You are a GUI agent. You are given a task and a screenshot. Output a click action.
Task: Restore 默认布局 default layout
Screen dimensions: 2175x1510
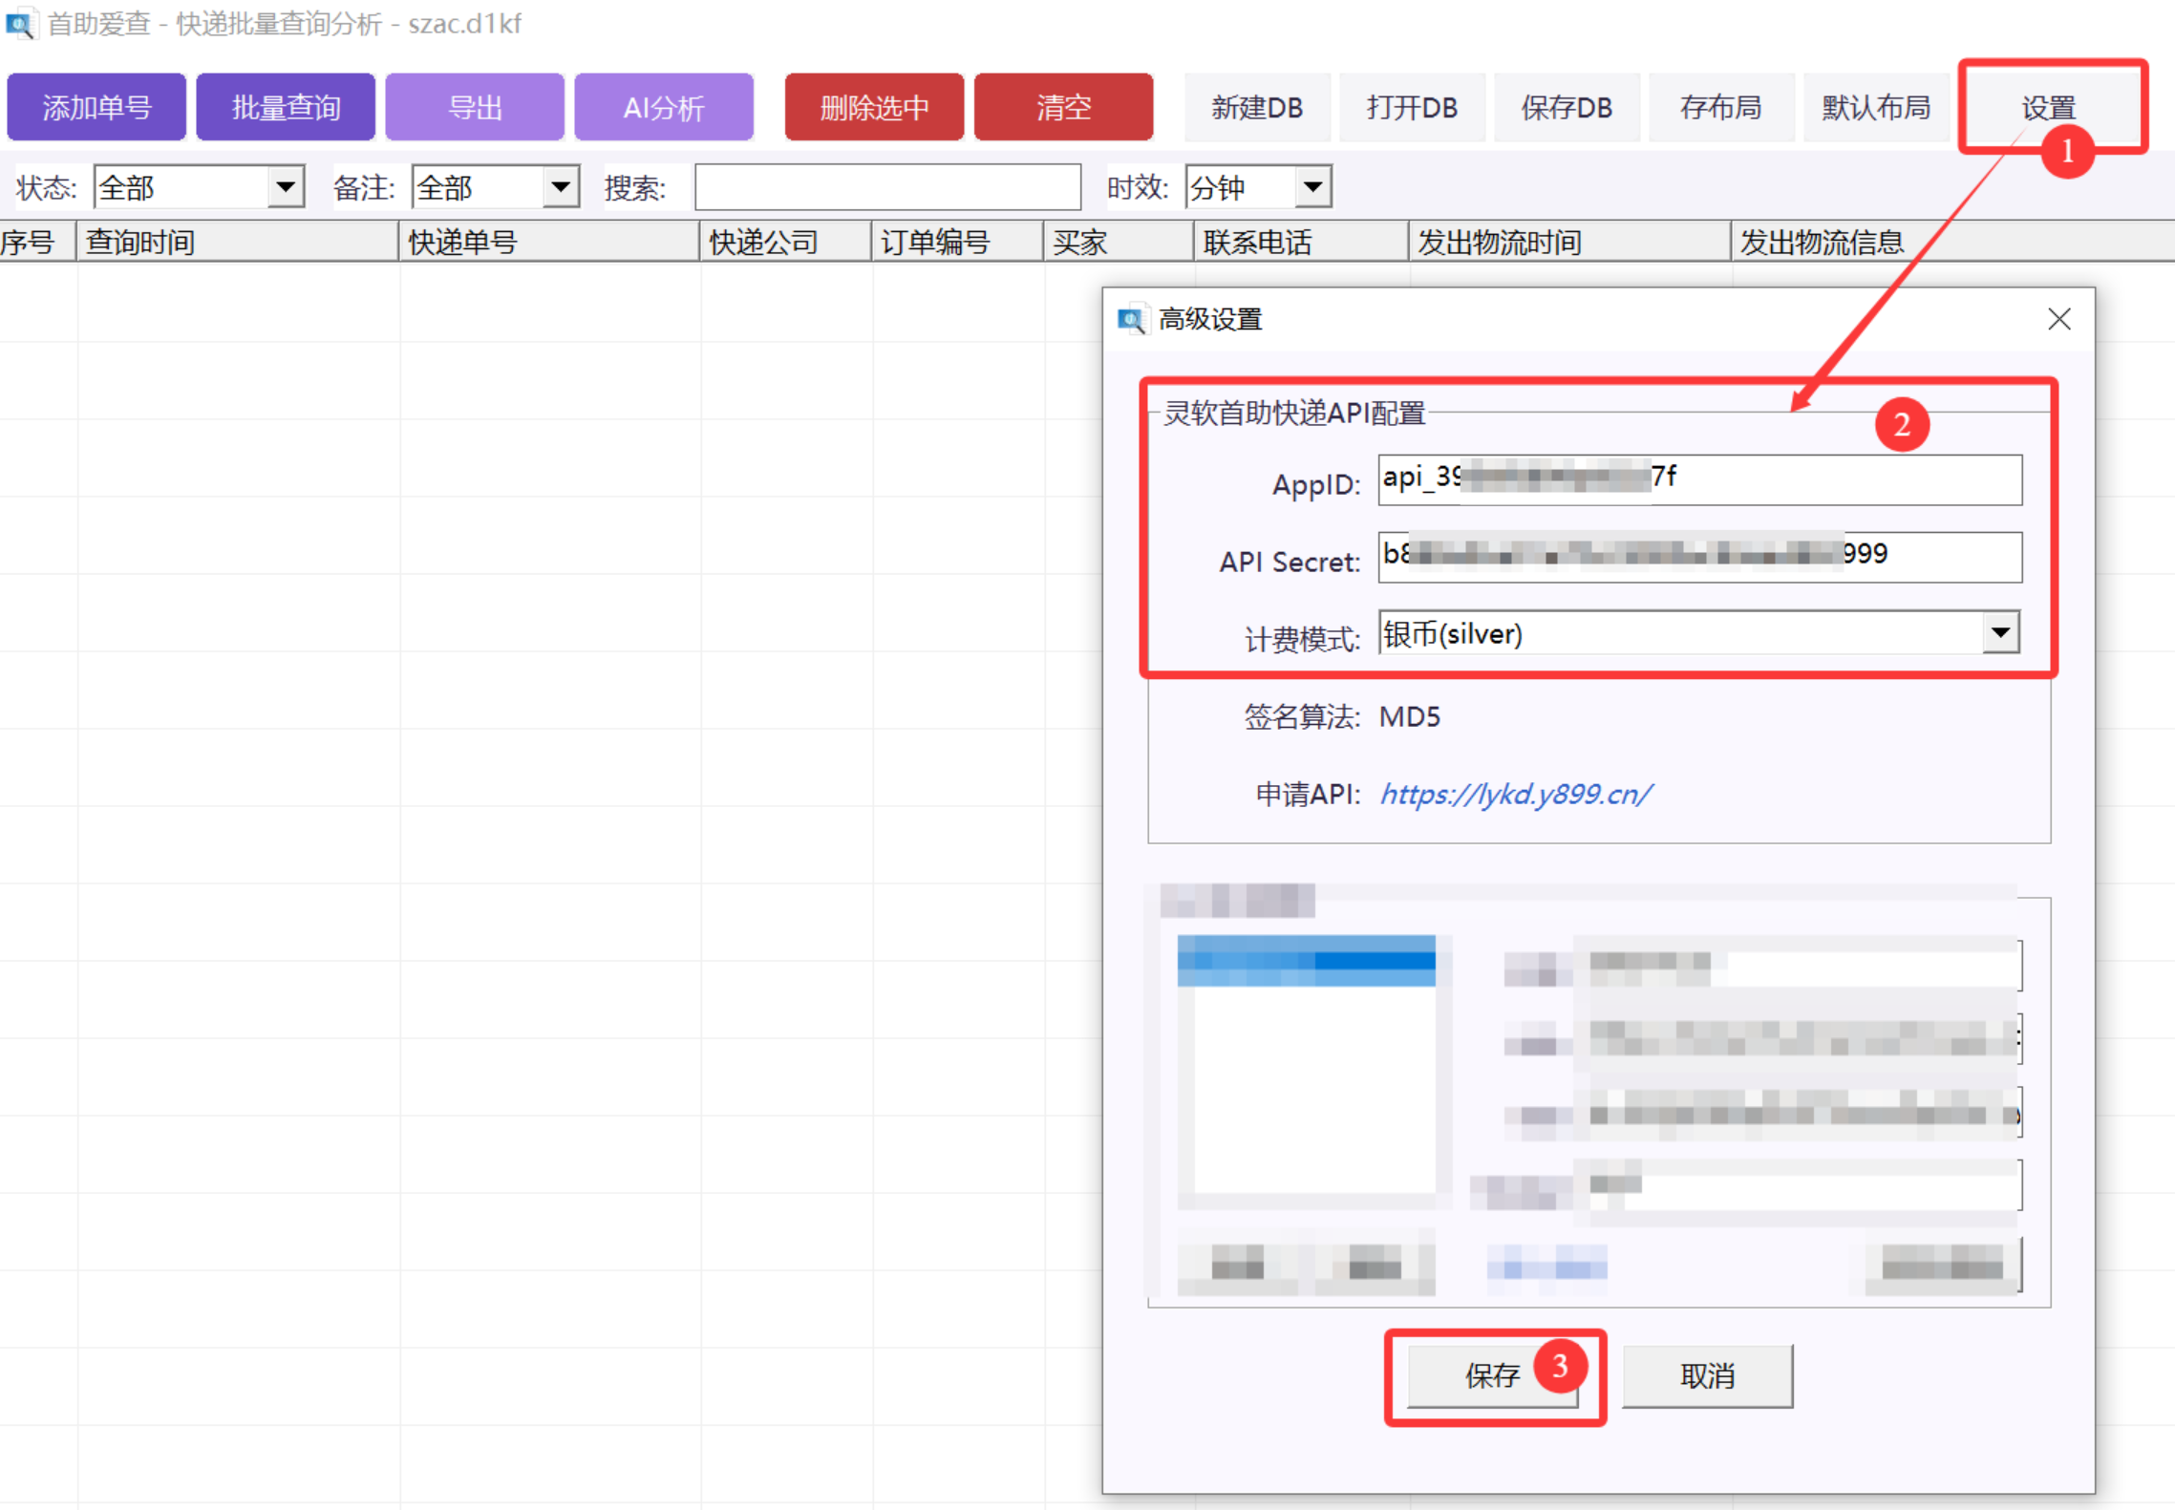pos(1876,107)
